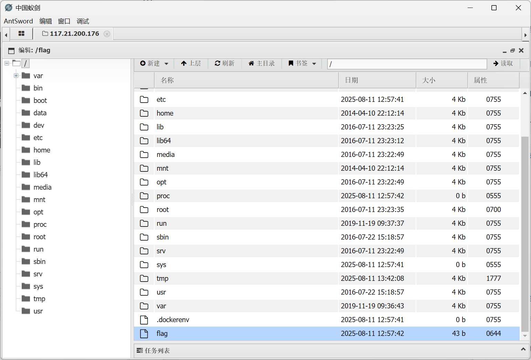Open the 调试 menu
The image size is (531, 360).
(83, 21)
